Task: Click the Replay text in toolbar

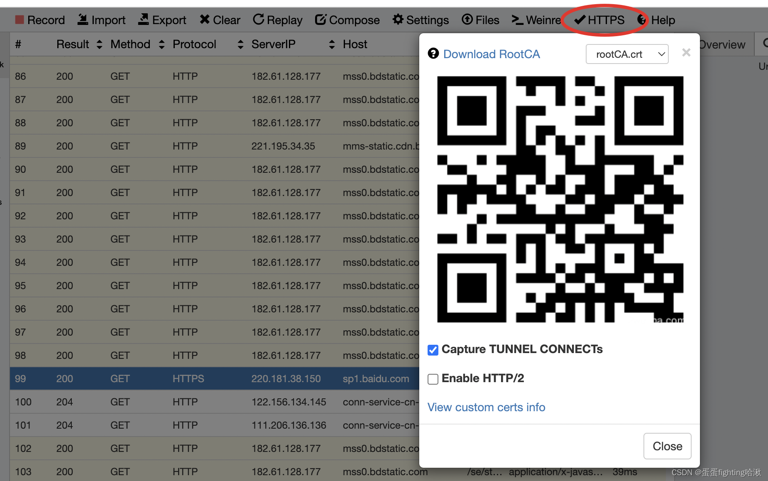Action: pyautogui.click(x=285, y=20)
